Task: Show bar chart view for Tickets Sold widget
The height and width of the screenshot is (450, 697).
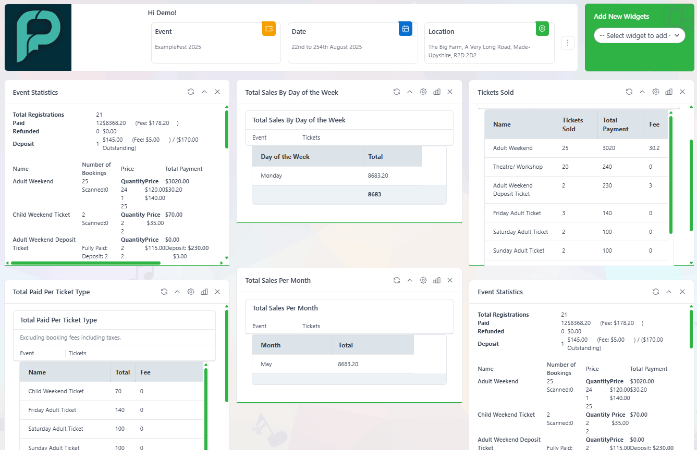Action: tap(669, 92)
